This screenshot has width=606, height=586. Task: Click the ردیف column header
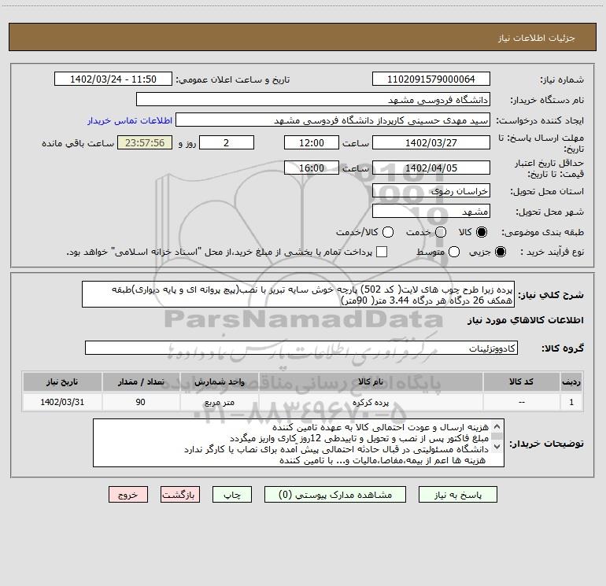(x=571, y=381)
